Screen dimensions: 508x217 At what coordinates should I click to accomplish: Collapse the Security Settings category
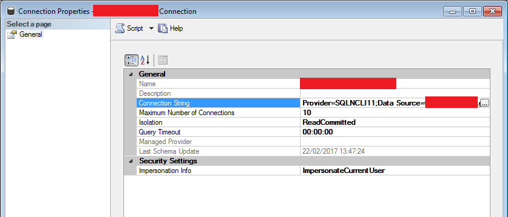(x=131, y=161)
